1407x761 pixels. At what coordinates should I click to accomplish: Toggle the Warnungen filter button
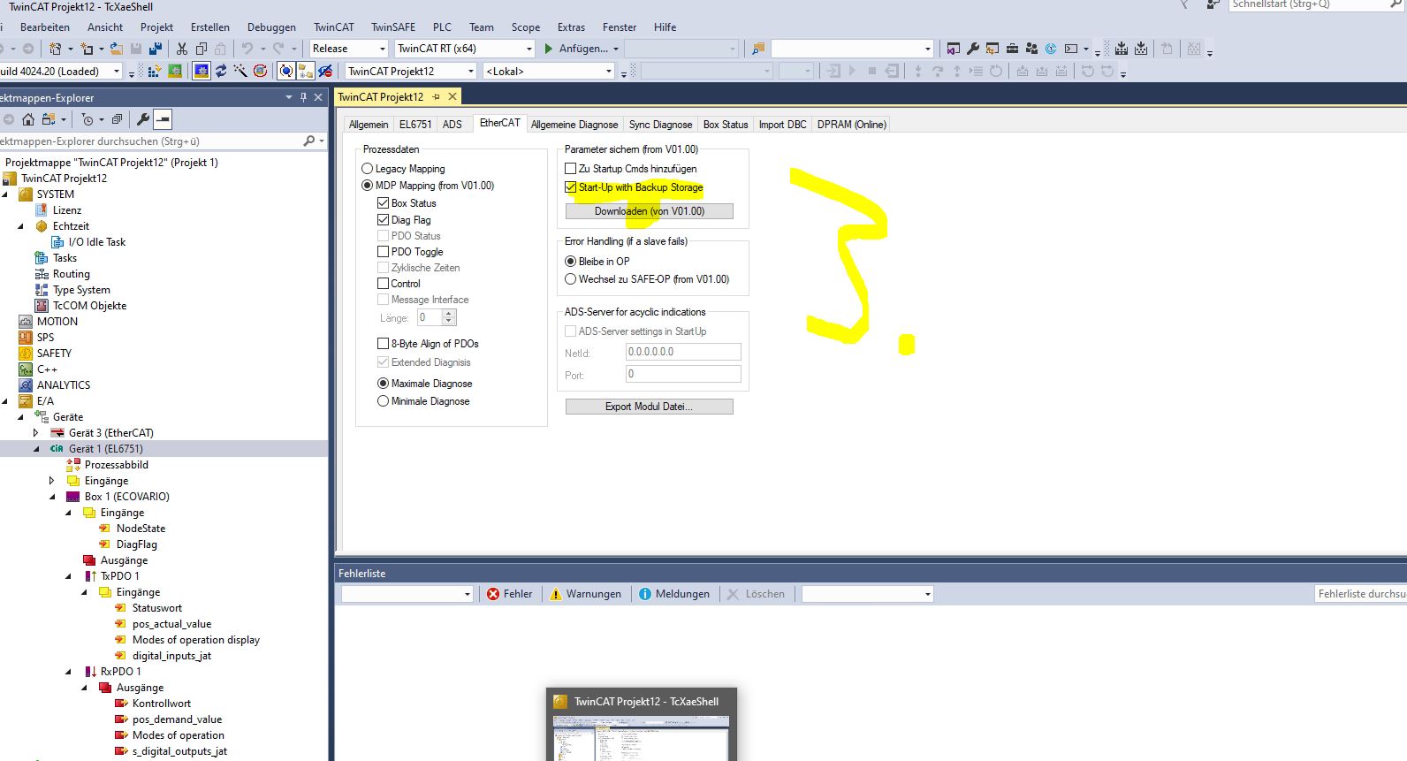[x=585, y=594]
